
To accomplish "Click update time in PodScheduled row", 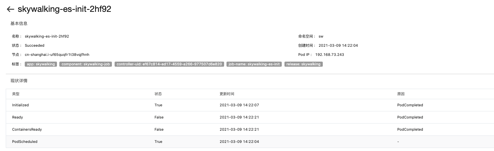I will (239, 142).
